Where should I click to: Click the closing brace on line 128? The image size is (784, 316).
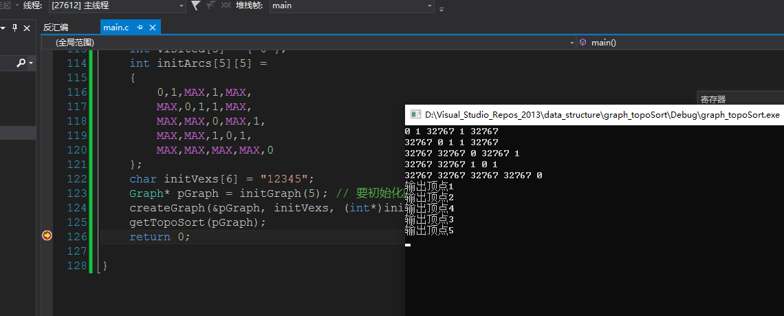tap(105, 266)
